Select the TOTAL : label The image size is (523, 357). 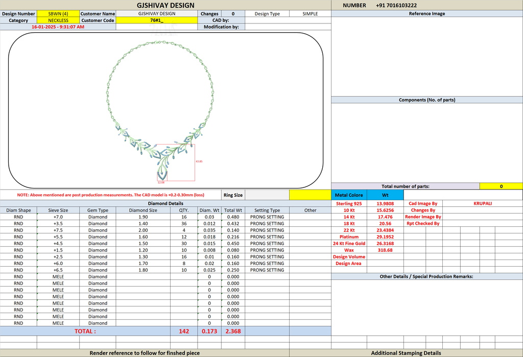click(85, 331)
